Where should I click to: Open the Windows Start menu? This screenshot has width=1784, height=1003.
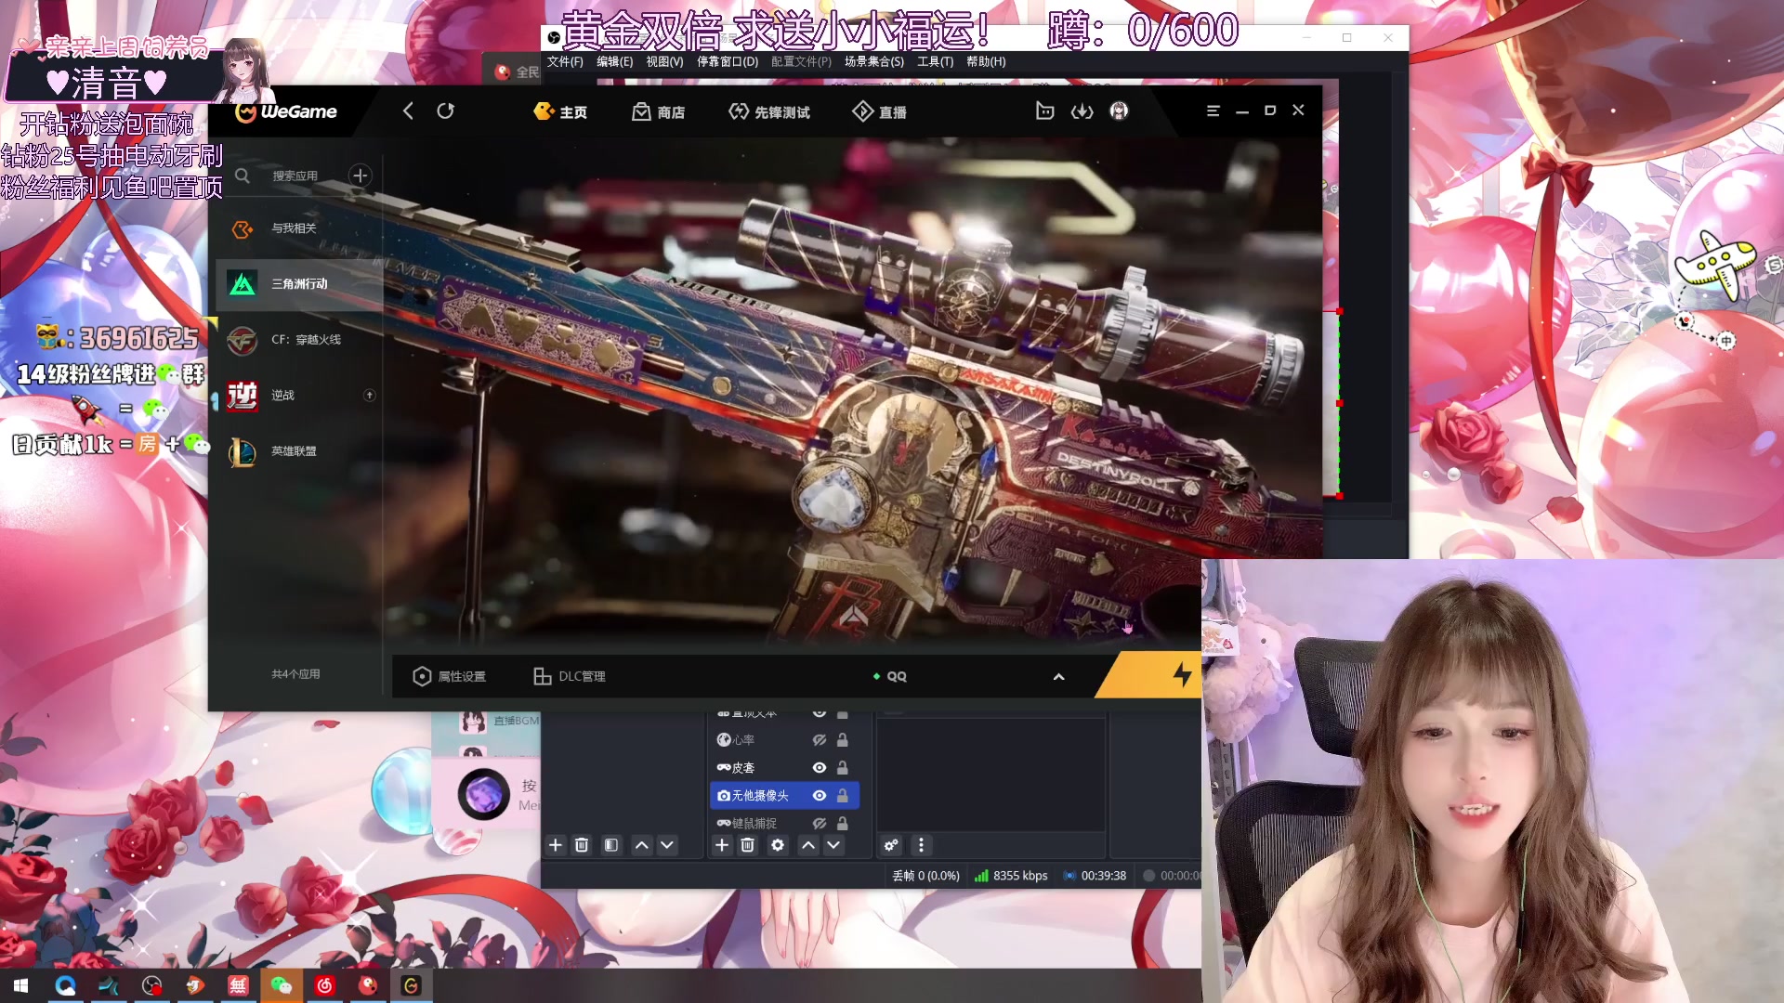click(x=20, y=985)
